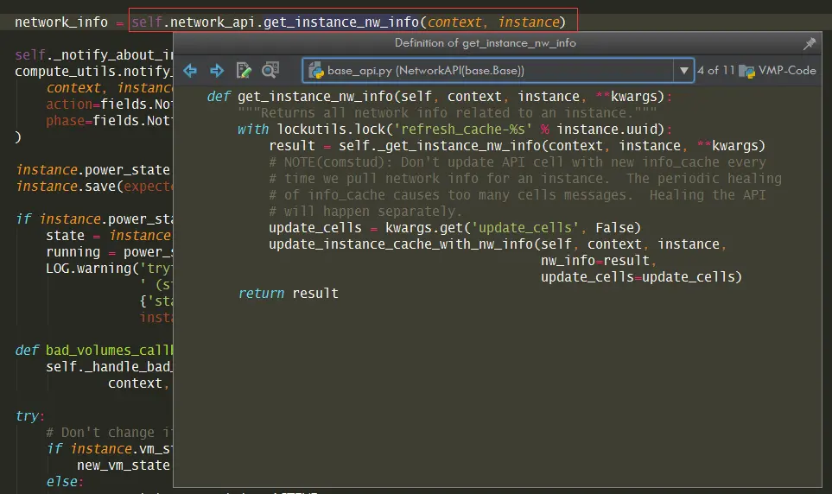
Task: Click 'update_instance_cache_with_nw_info' function call
Action: (401, 244)
